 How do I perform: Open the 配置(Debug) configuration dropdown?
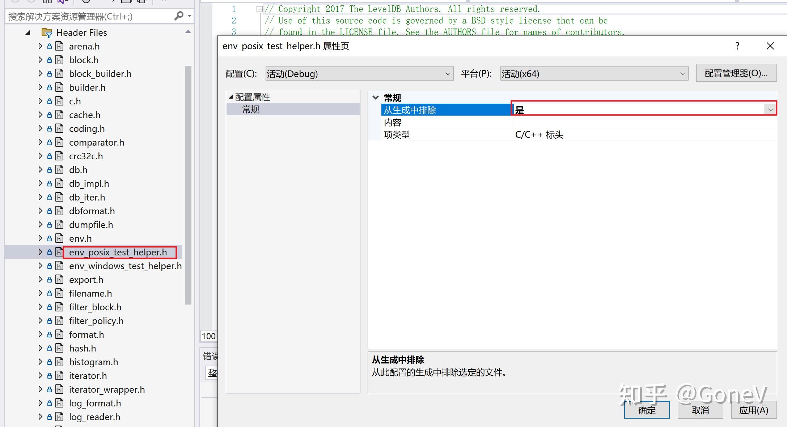[x=448, y=73]
